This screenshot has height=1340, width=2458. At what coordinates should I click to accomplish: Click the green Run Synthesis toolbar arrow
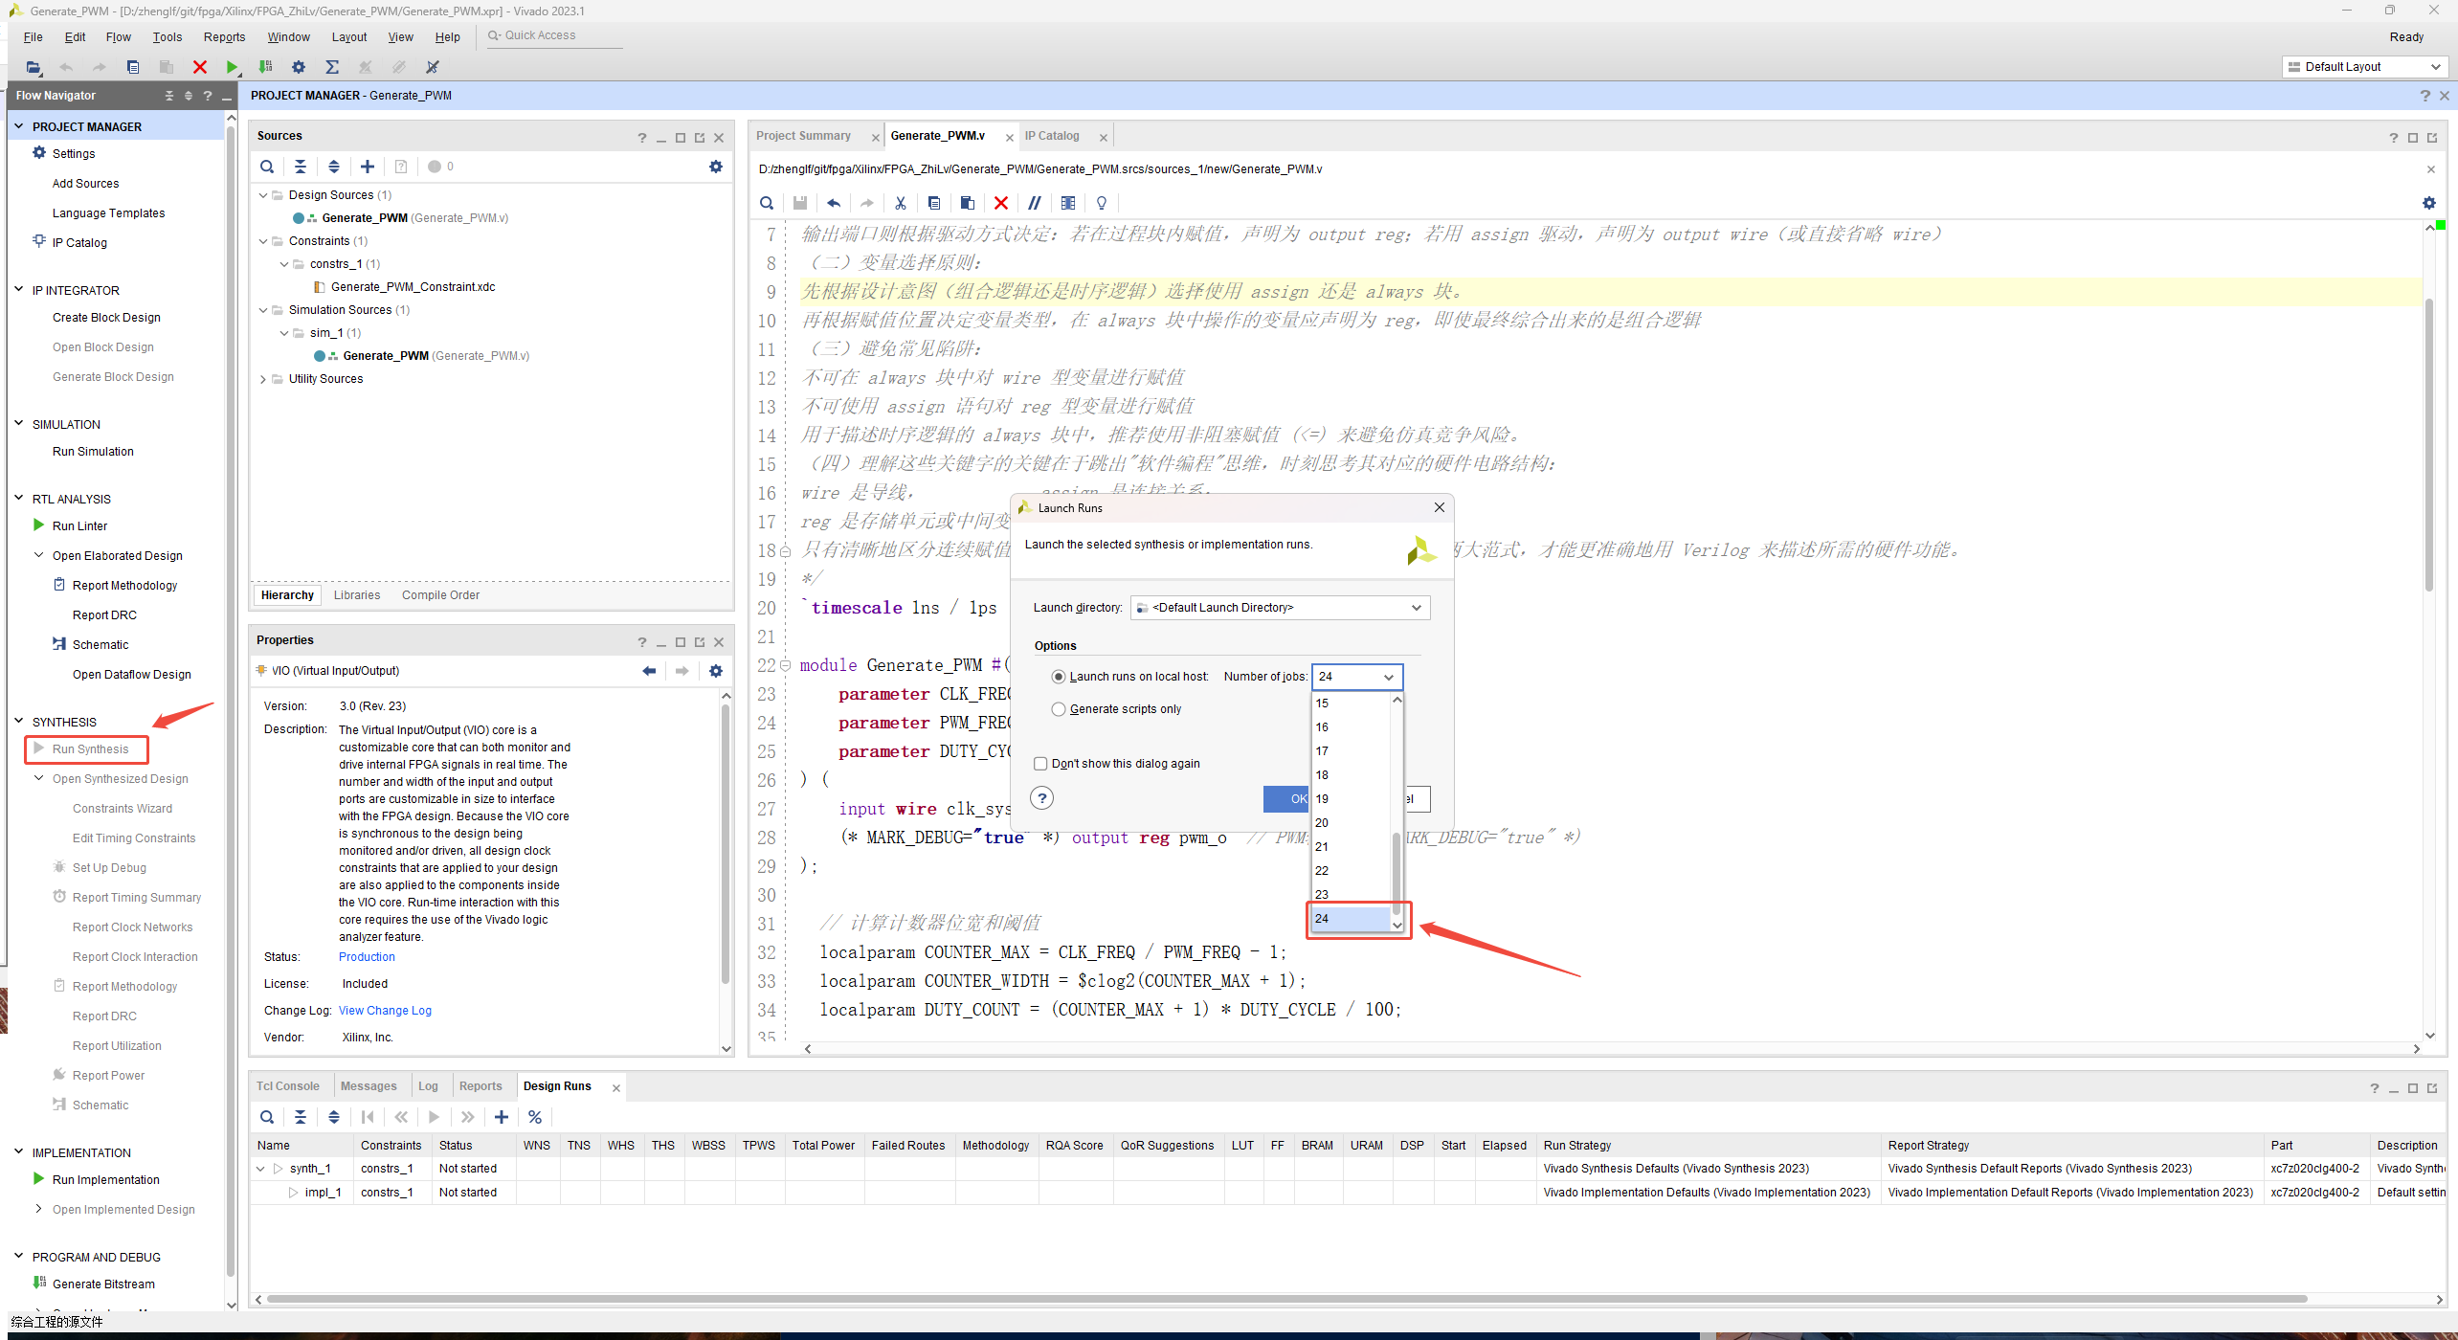(232, 67)
